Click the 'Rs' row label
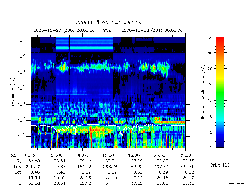 (x=19, y=161)
